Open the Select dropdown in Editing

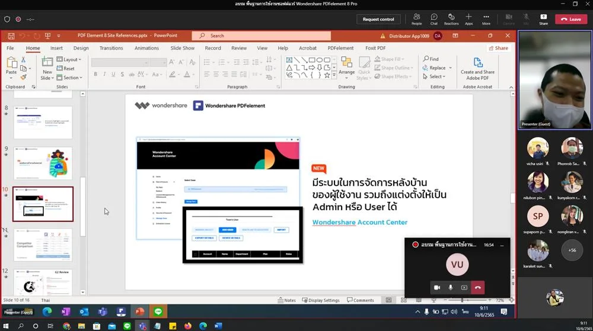pos(434,76)
